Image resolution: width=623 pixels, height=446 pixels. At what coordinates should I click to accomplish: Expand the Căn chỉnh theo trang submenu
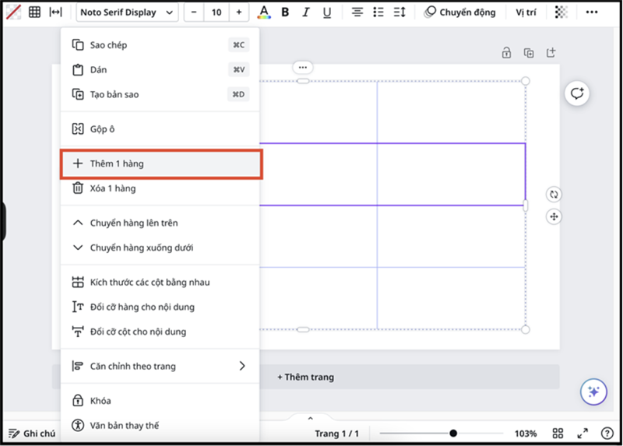pos(241,366)
